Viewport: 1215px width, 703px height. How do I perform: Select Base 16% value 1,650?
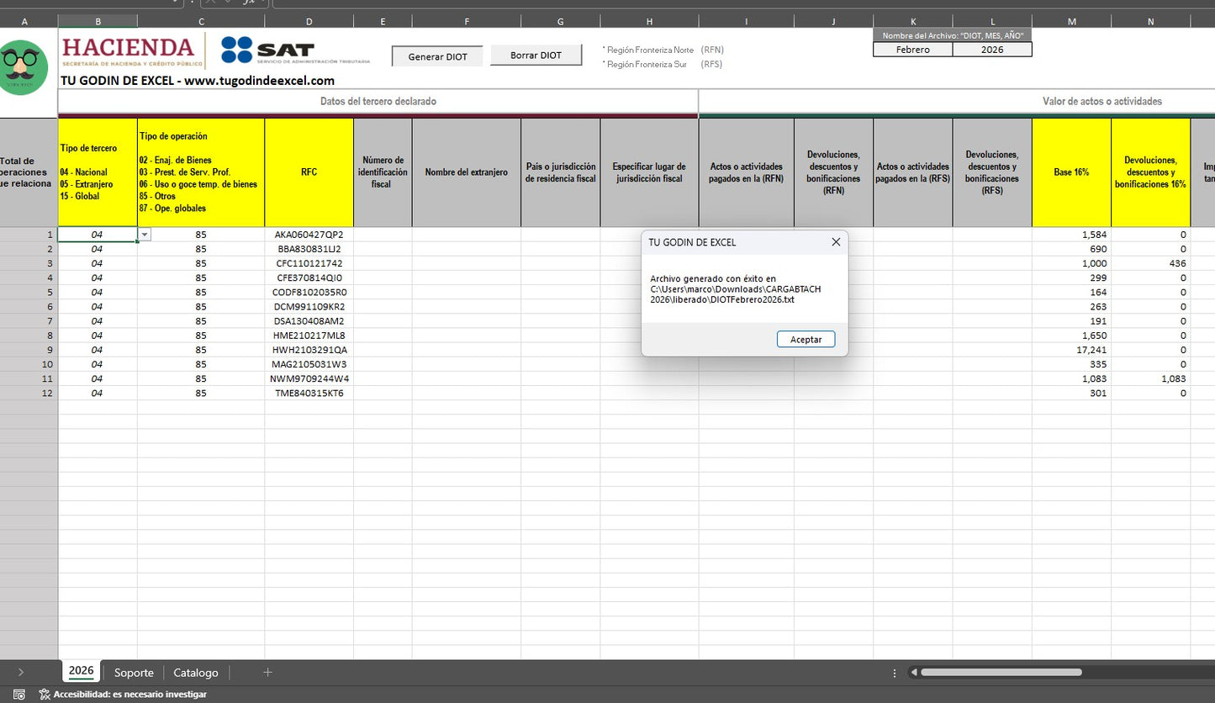click(1071, 336)
